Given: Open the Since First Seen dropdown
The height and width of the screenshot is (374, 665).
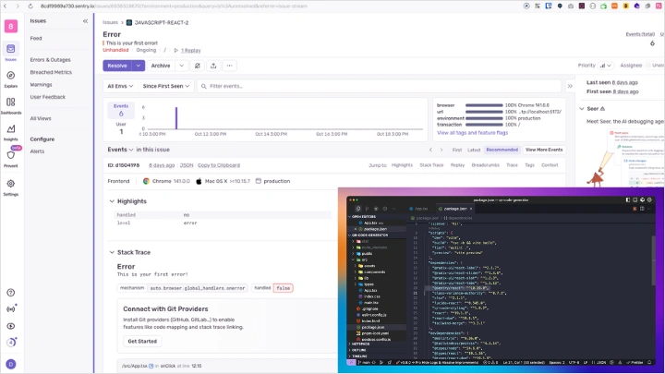Looking at the screenshot, I should pyautogui.click(x=166, y=86).
